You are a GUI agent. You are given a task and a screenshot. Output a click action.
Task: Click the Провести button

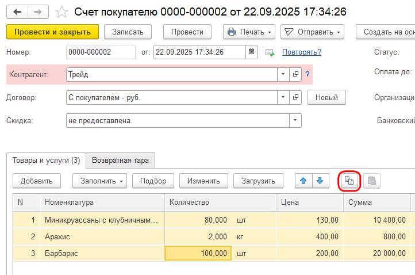pos(187,32)
